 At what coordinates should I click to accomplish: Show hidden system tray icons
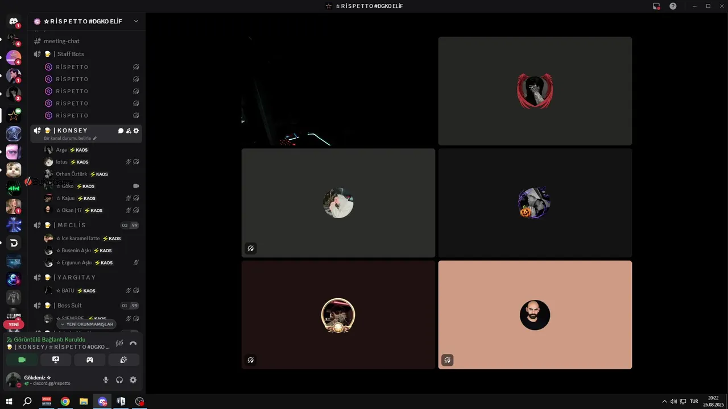(x=664, y=402)
